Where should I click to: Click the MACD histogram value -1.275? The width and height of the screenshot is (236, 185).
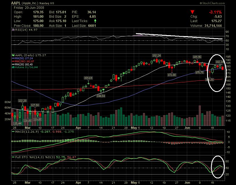coord(69,132)
